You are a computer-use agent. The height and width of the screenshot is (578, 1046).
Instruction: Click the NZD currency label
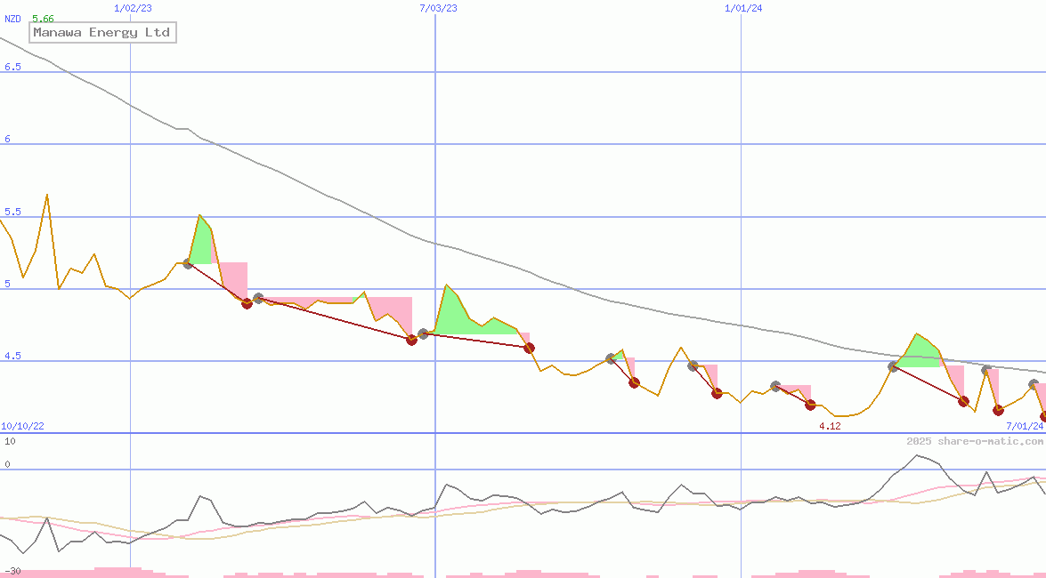(13, 19)
